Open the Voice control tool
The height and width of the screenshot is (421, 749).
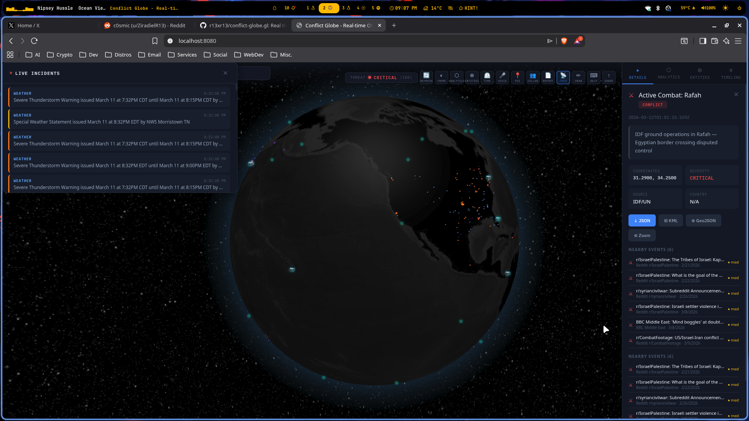point(502,77)
